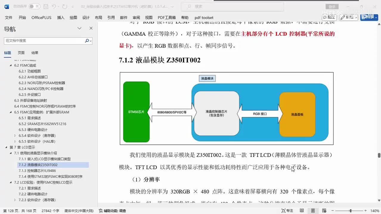Open the PDF工具箱 ribbon tab
Screen dimensions: 381x214
click(x=167, y=18)
